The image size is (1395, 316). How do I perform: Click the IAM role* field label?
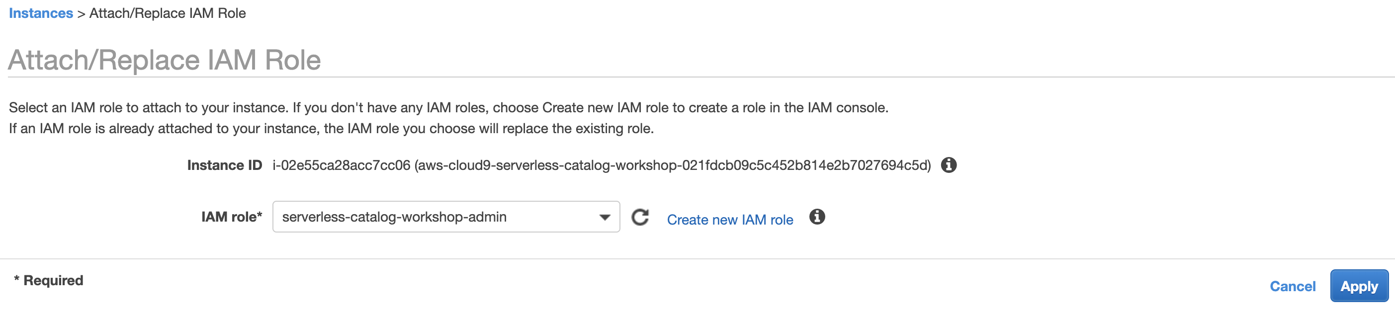(231, 217)
